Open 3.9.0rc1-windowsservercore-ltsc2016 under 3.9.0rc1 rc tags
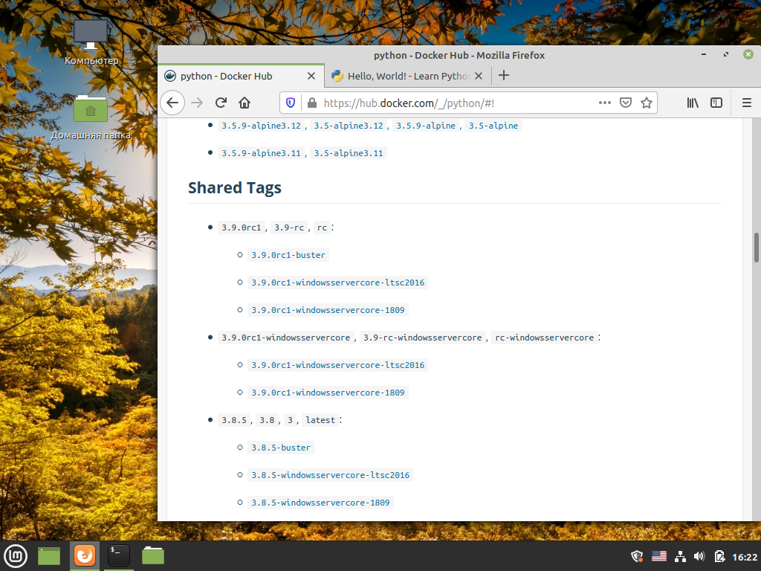Viewport: 761px width, 571px height. (x=338, y=283)
